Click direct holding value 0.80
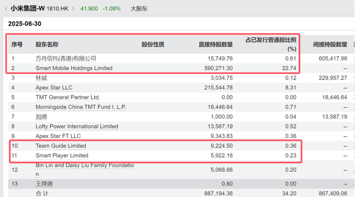The image size is (355, 197). pos(227,184)
